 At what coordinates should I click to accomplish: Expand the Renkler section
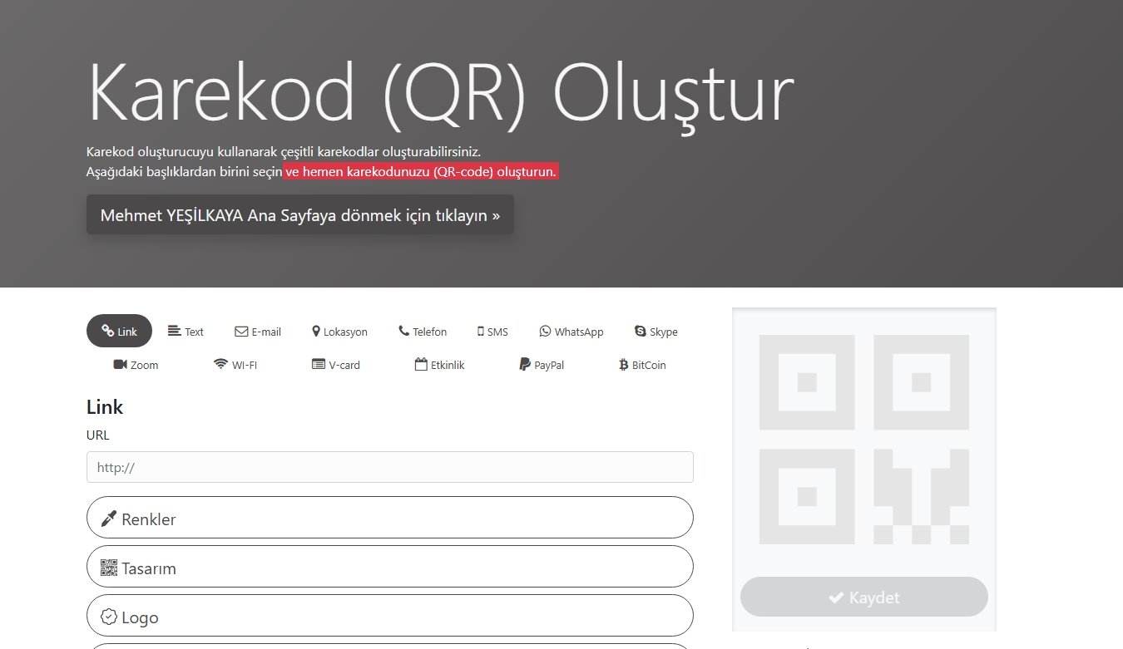[x=389, y=518]
